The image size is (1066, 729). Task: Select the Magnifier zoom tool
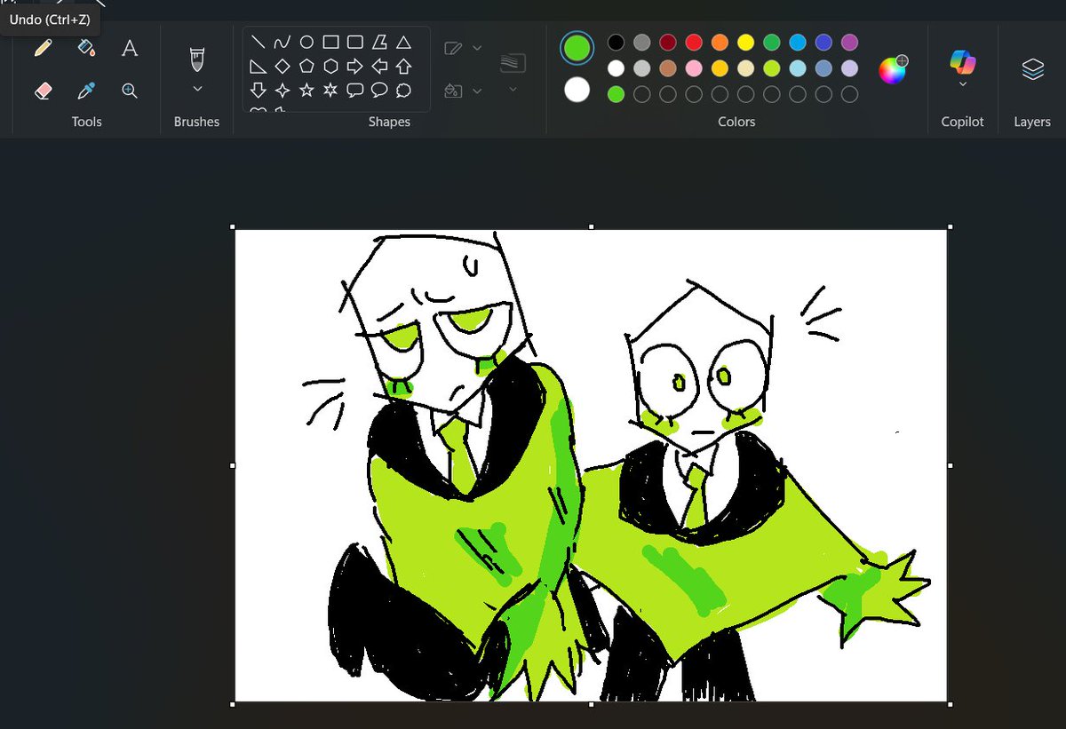coord(130,91)
